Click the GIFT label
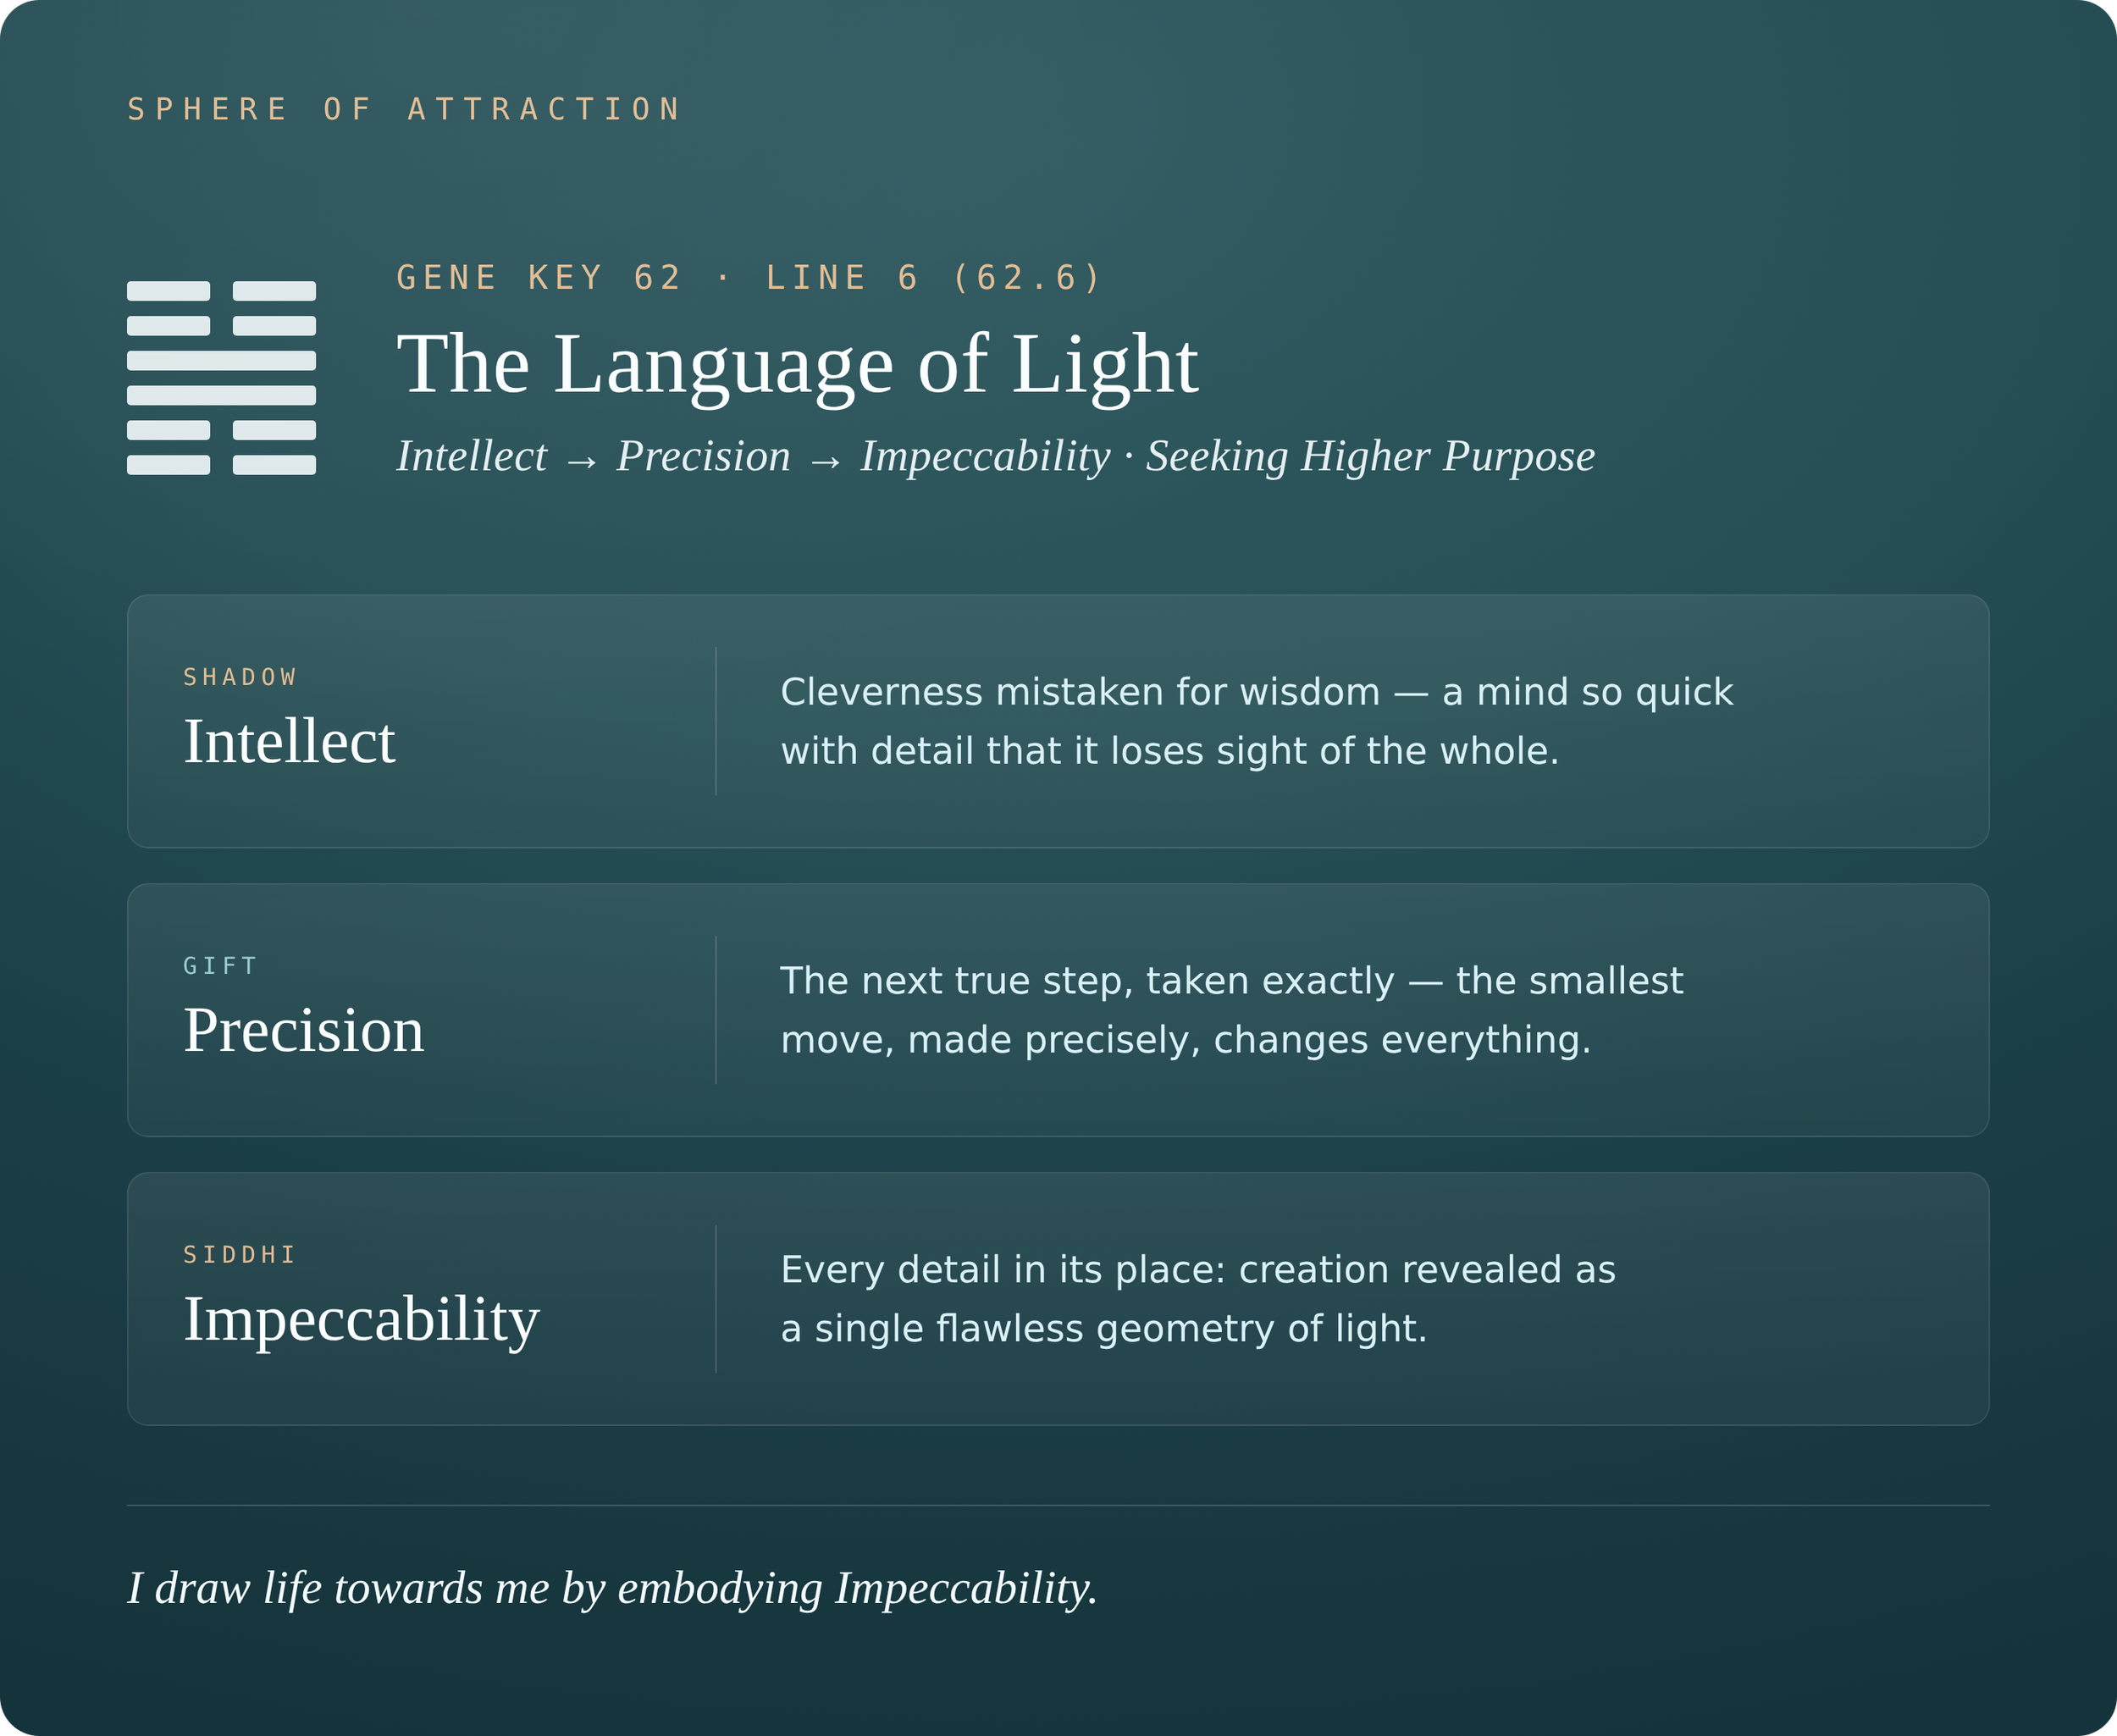 [220, 966]
